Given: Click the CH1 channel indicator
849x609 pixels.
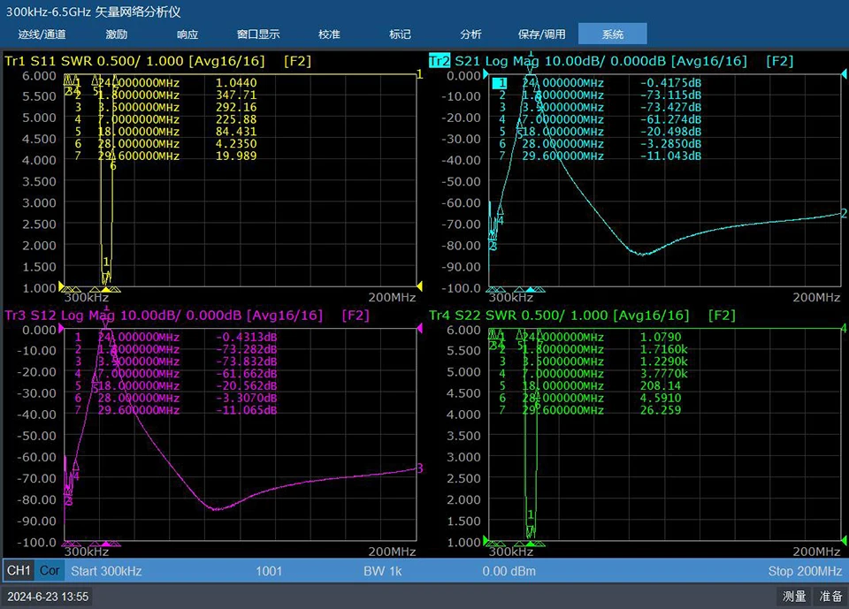Looking at the screenshot, I should [x=19, y=571].
